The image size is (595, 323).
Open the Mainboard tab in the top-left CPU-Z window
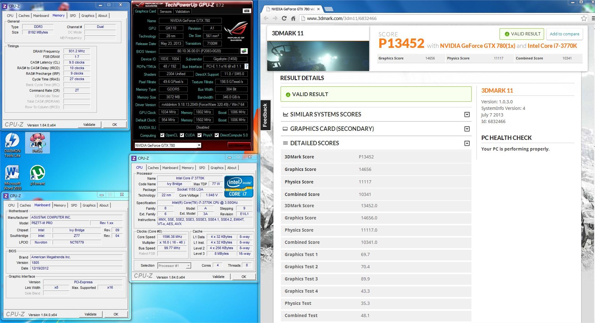[x=41, y=16]
